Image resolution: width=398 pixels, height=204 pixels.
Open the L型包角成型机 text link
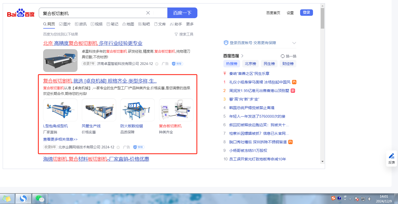tap(56, 126)
